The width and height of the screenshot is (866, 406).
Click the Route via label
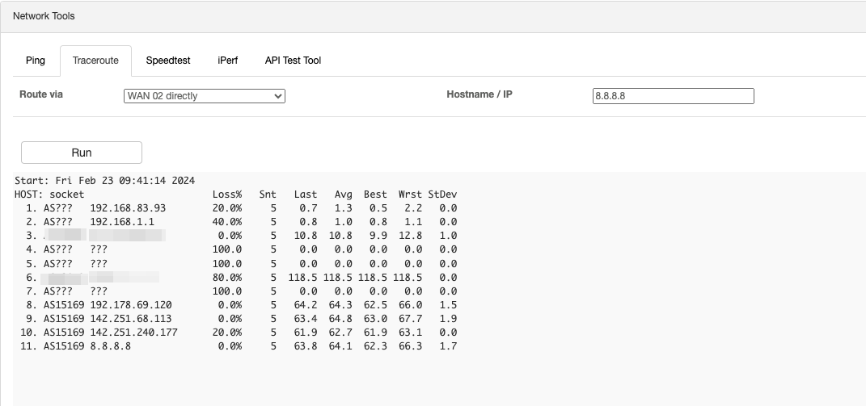coord(41,94)
